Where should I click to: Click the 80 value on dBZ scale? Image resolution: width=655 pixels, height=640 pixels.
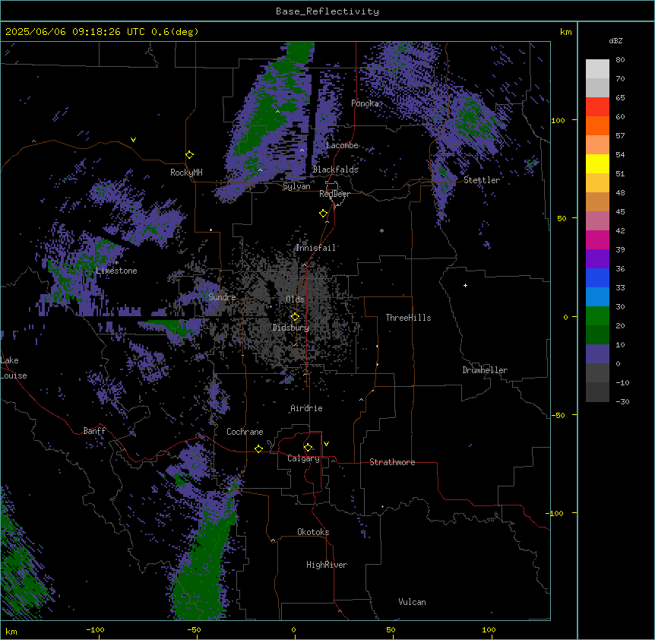pos(620,60)
